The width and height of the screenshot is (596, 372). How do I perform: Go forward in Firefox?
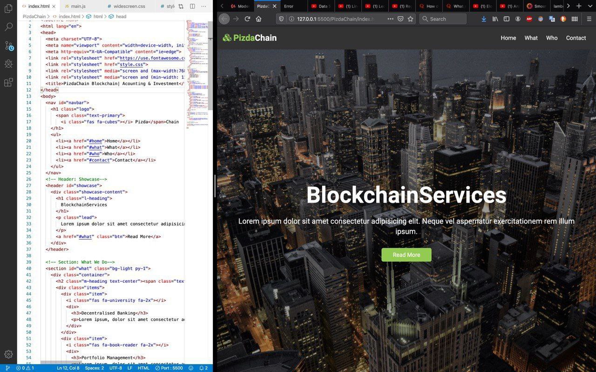[236, 19]
